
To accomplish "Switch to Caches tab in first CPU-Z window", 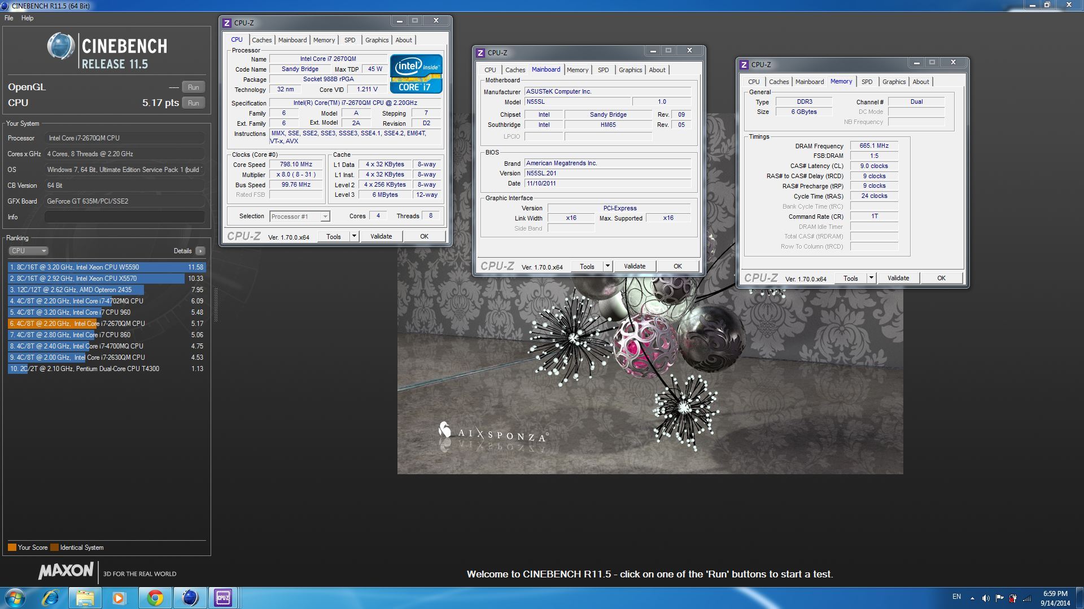I will pyautogui.click(x=261, y=40).
